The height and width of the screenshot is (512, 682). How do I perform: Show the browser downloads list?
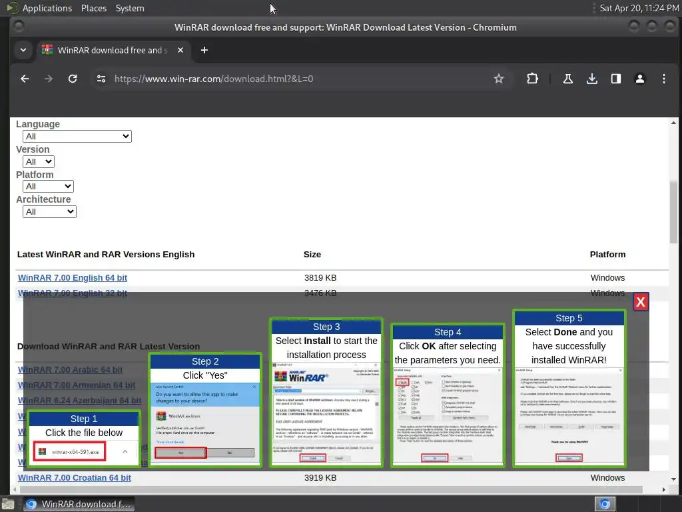click(592, 79)
